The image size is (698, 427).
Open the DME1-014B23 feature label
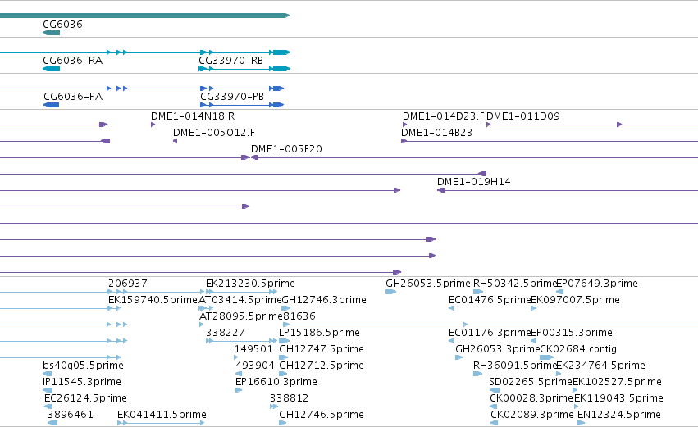[436, 133]
